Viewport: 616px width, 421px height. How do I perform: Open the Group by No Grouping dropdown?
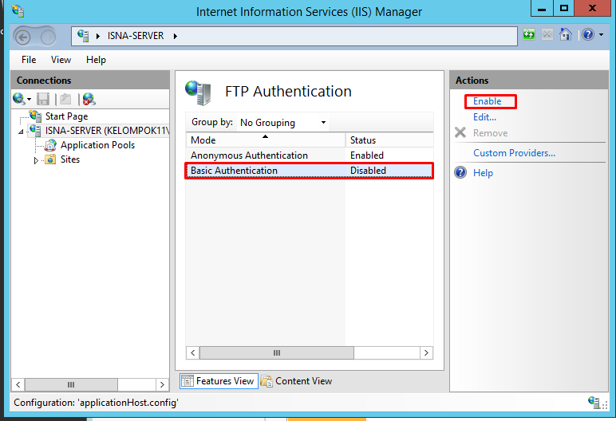pyautogui.click(x=282, y=123)
